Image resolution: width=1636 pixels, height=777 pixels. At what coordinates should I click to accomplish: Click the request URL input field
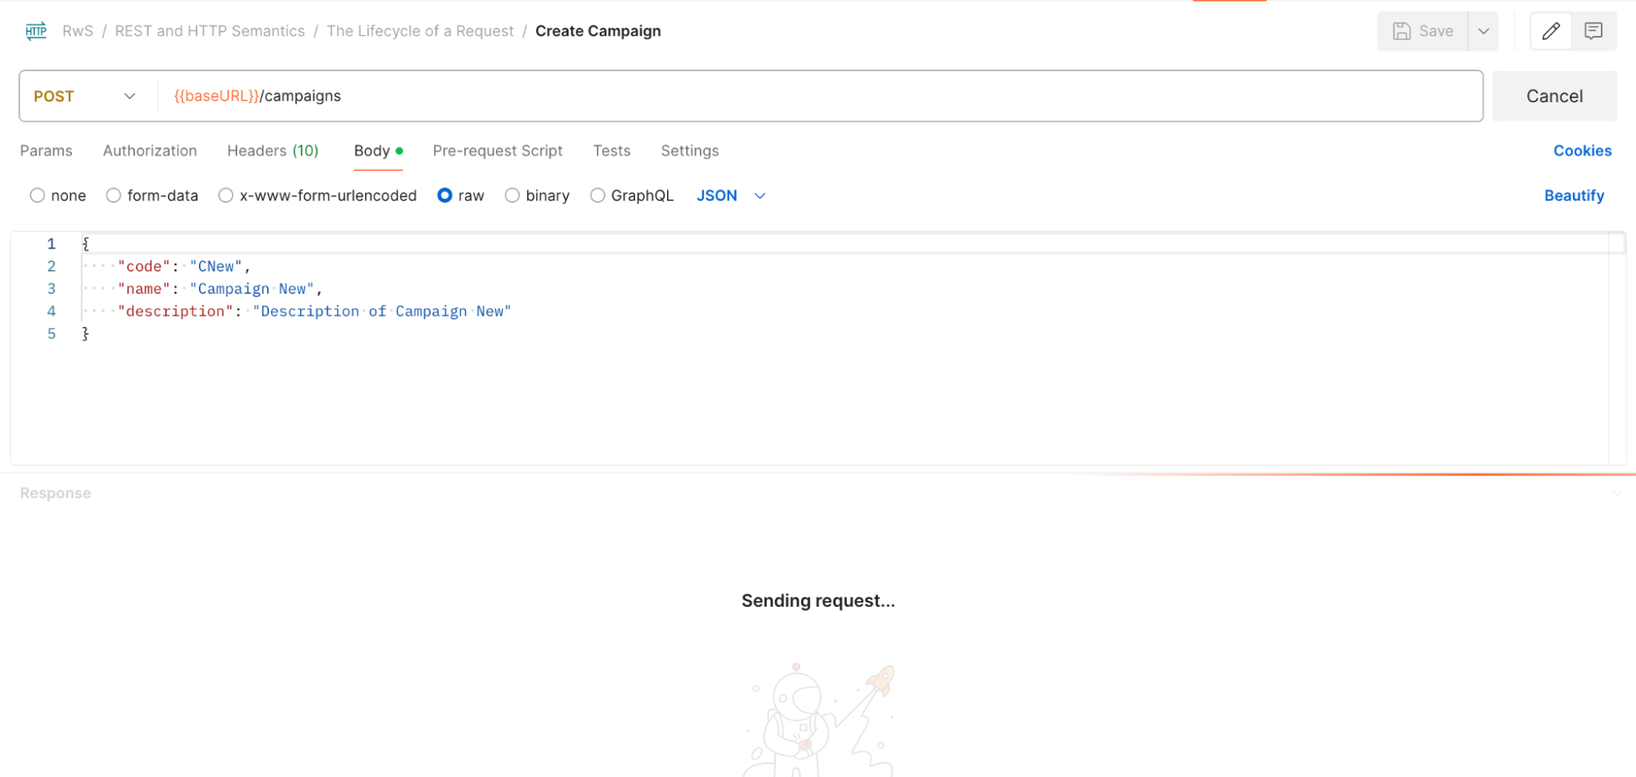[x=818, y=97]
